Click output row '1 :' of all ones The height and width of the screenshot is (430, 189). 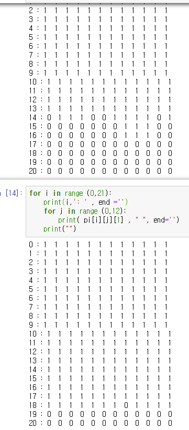[x=98, y=254]
